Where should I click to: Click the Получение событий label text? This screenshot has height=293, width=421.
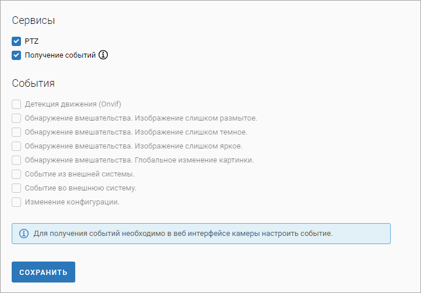click(59, 55)
